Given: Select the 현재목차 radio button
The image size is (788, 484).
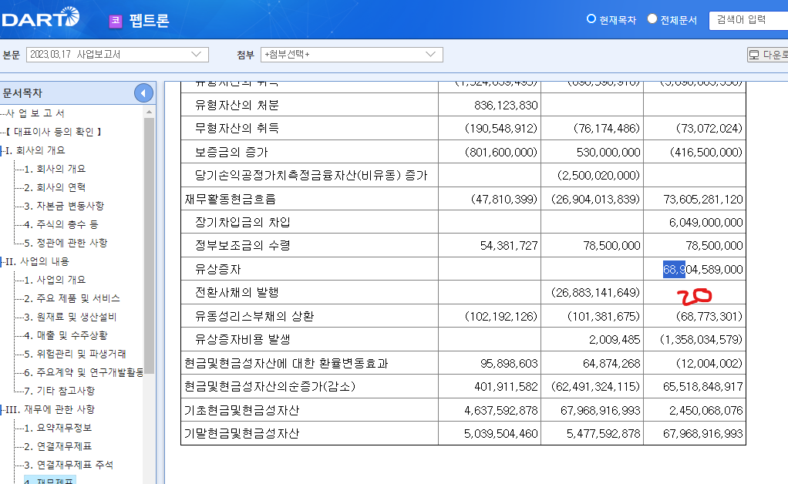Looking at the screenshot, I should (591, 20).
